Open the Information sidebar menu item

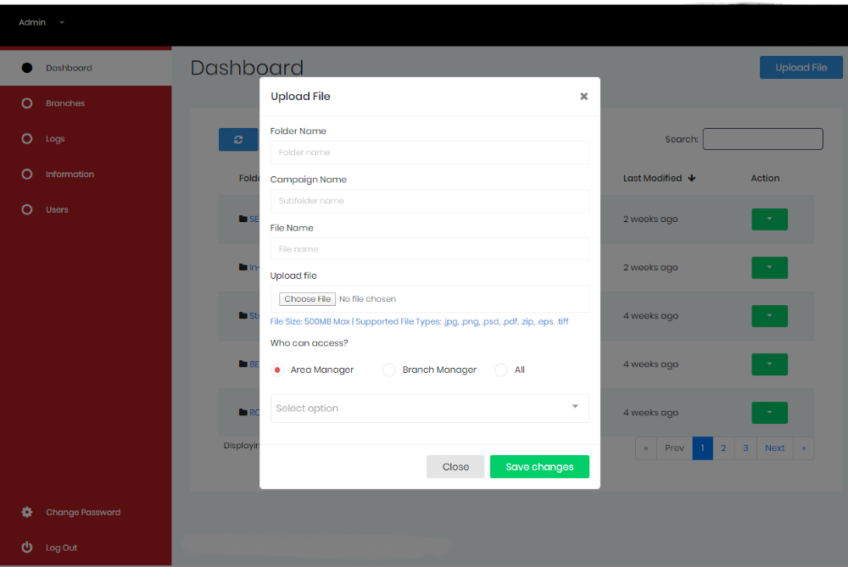(x=70, y=175)
